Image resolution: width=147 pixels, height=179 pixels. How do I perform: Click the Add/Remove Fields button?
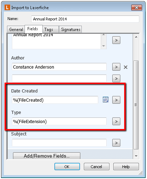47,156
